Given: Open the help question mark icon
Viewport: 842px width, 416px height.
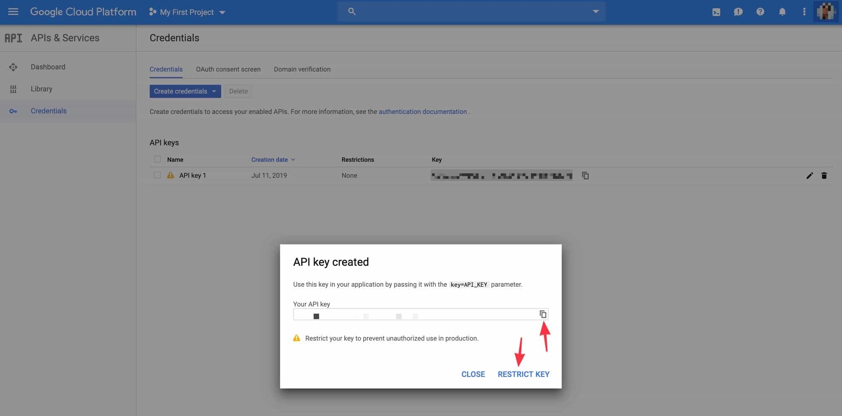Looking at the screenshot, I should pyautogui.click(x=760, y=12).
